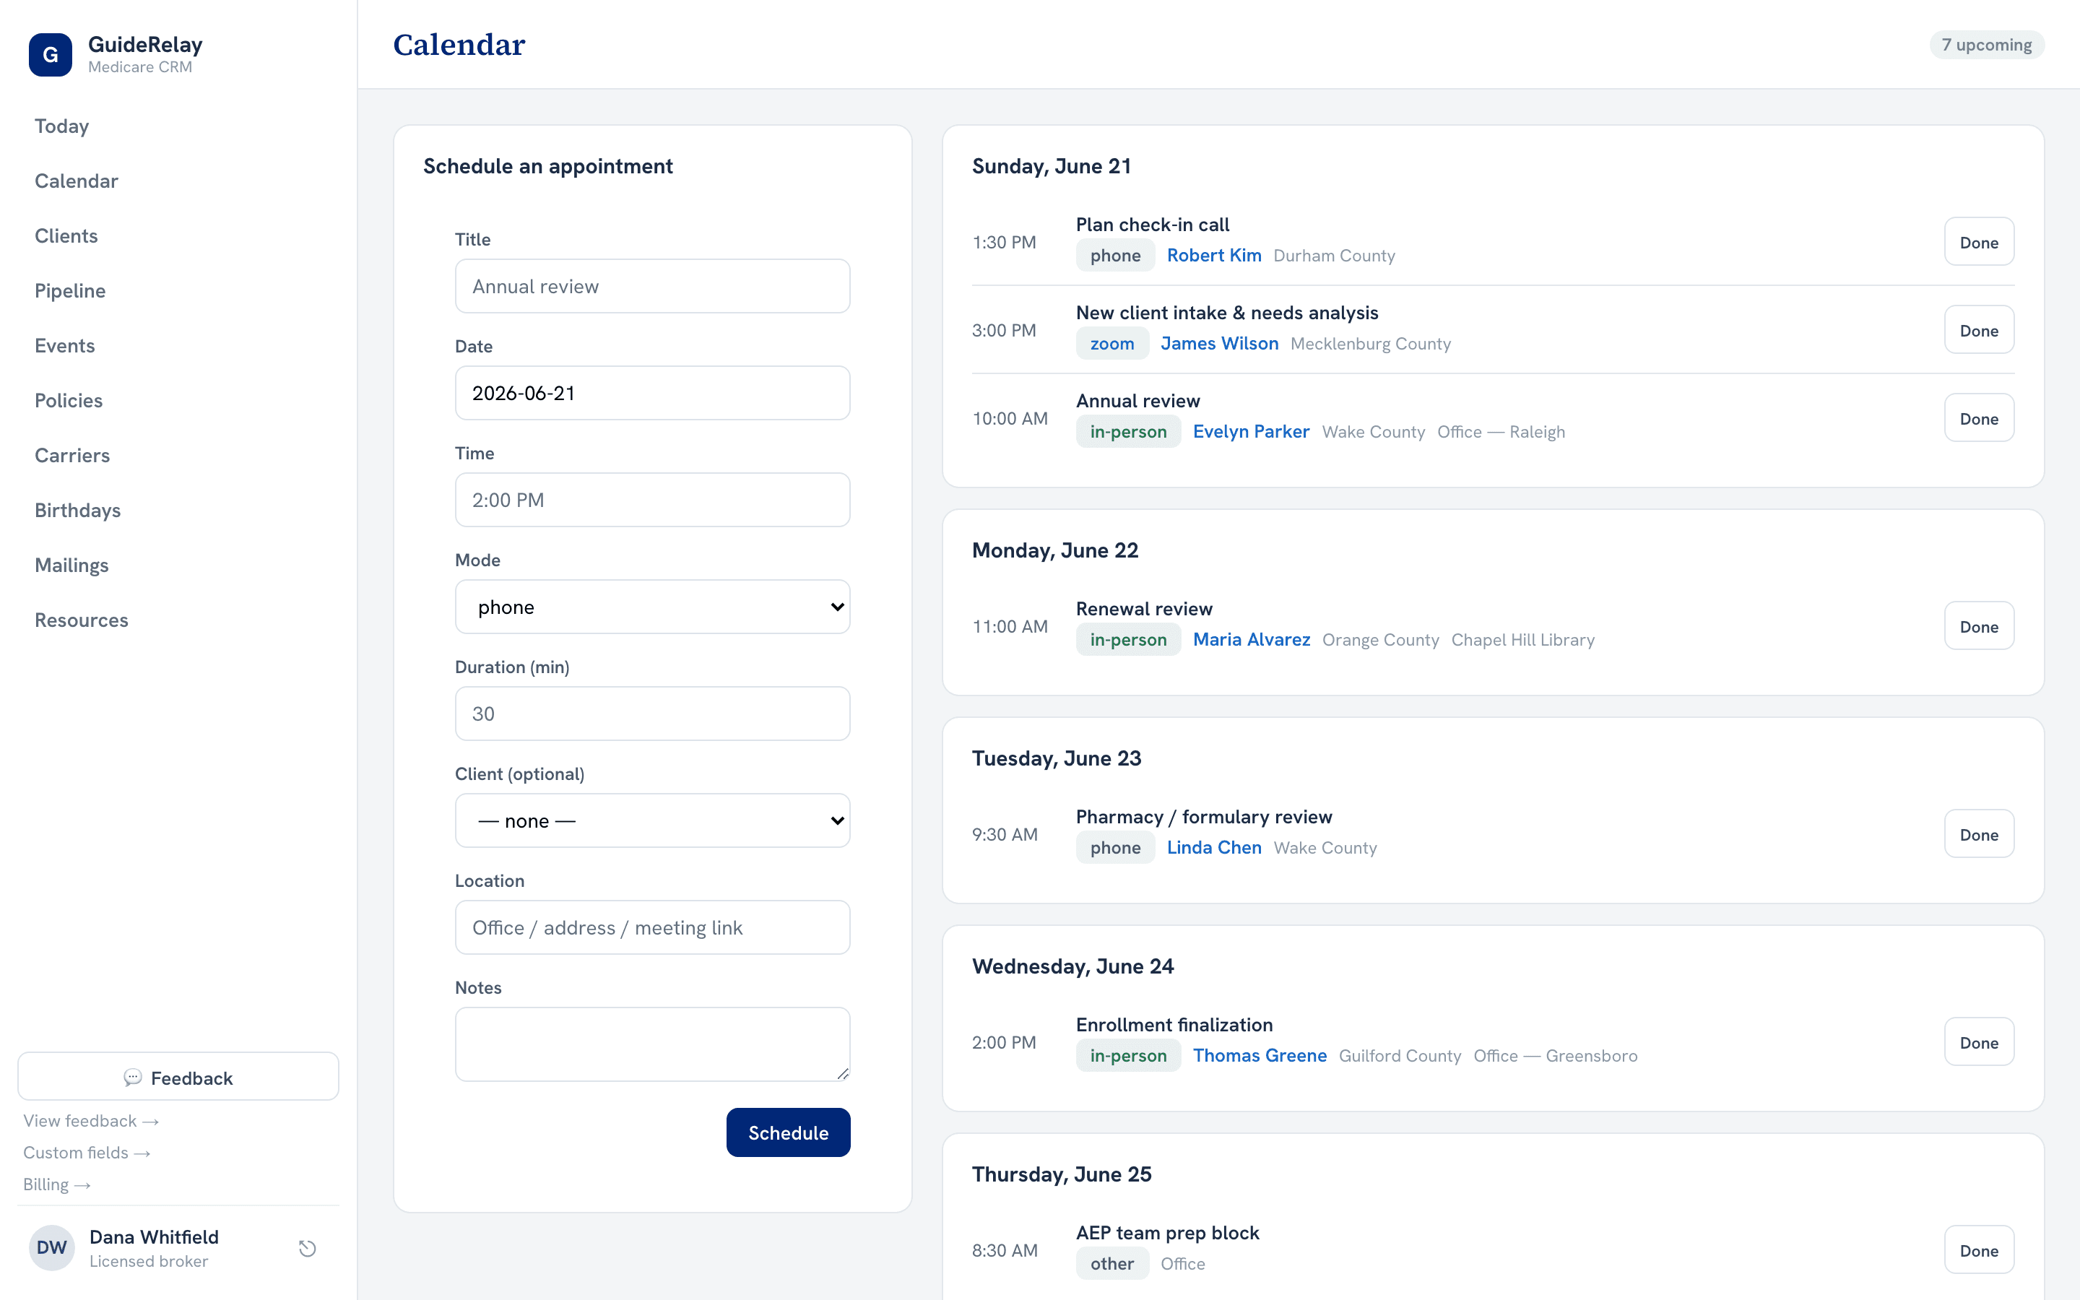Click the 7 upcoming badge
The height and width of the screenshot is (1300, 2080).
1986,45
